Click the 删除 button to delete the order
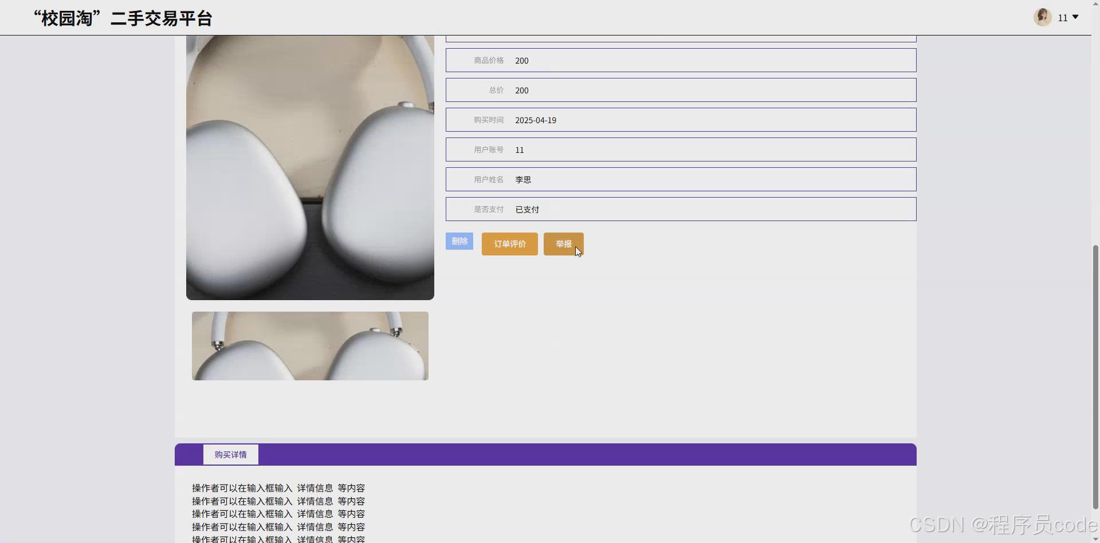The width and height of the screenshot is (1100, 543). (x=459, y=241)
